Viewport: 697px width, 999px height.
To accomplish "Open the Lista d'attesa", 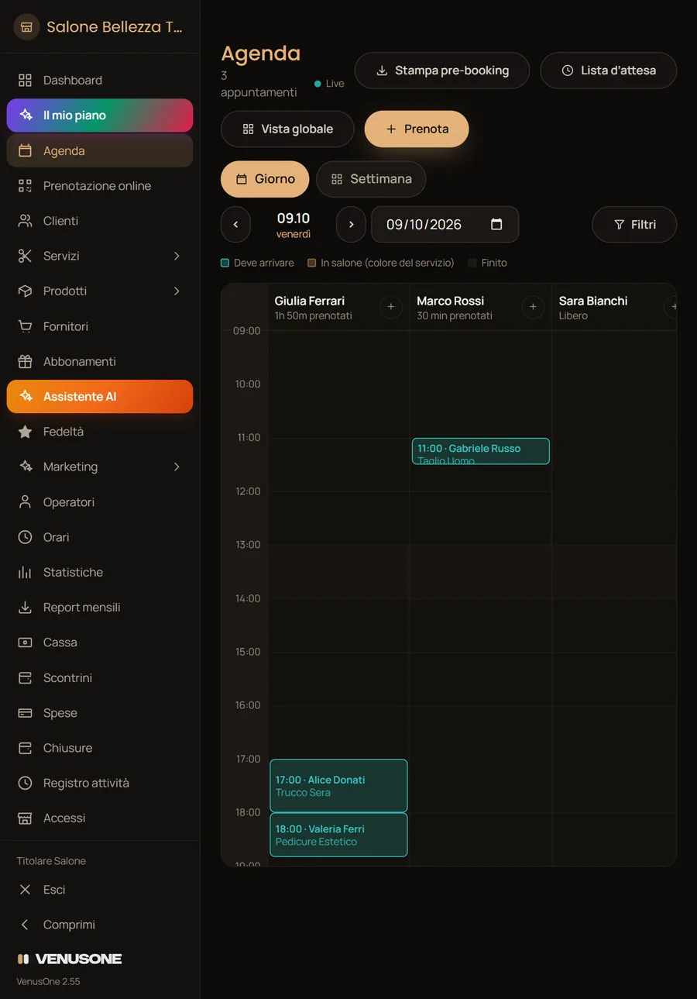I will tap(609, 71).
